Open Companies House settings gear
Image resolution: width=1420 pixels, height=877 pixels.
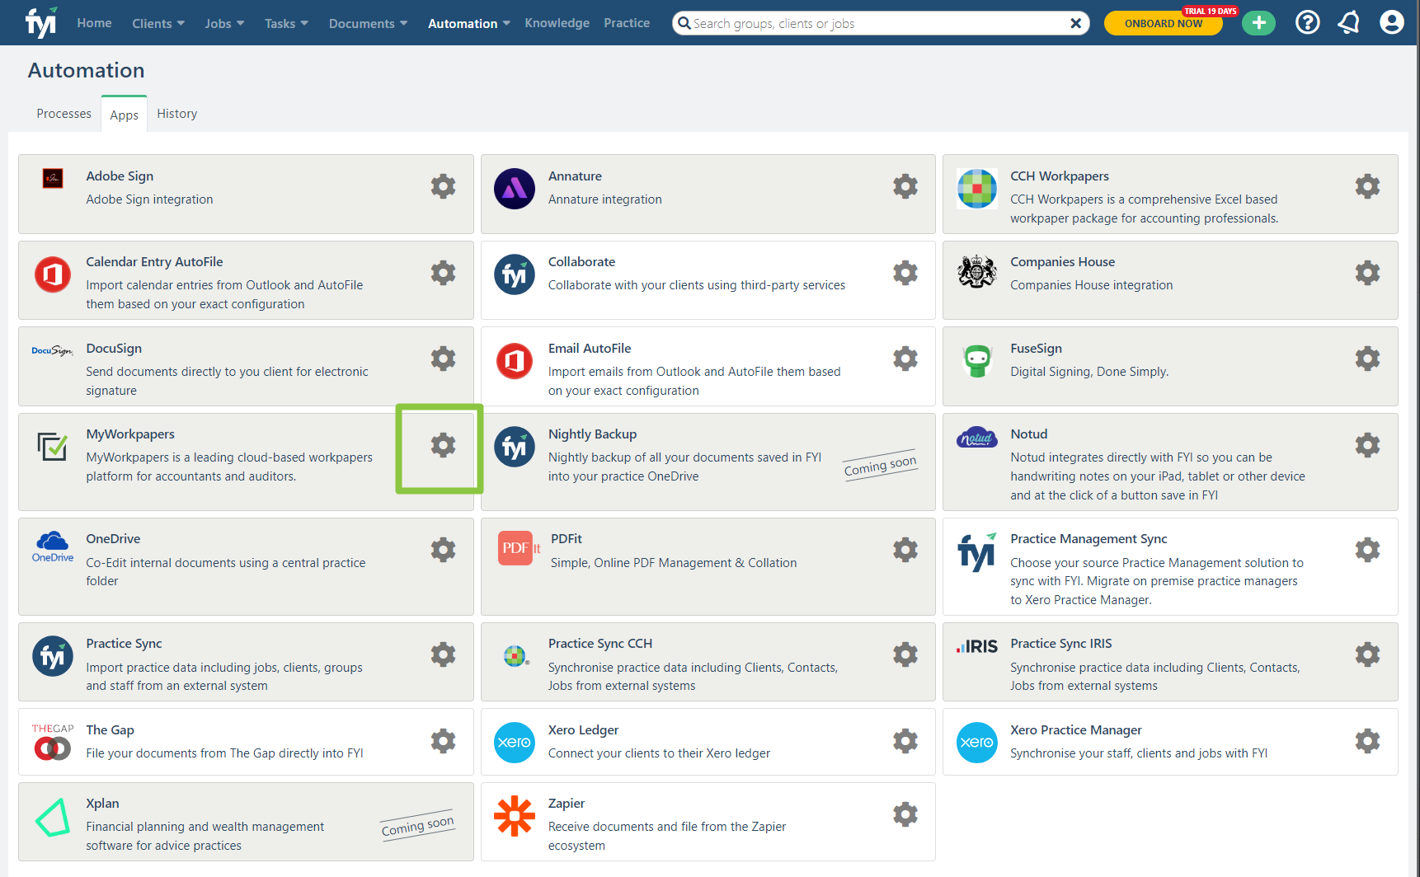coord(1367,273)
